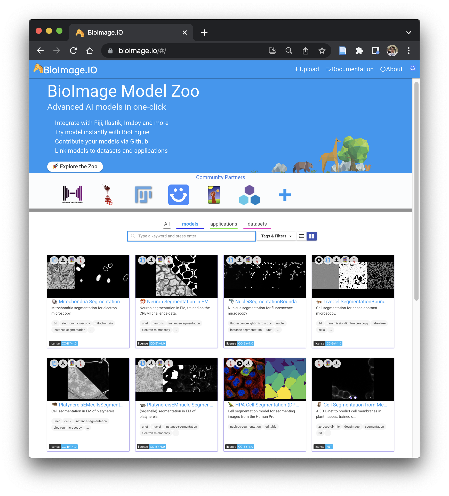Viewport: 449px width, 496px height.
Task: Open ilastik icon on Mitochondria Segmentation card
Action: (72, 260)
